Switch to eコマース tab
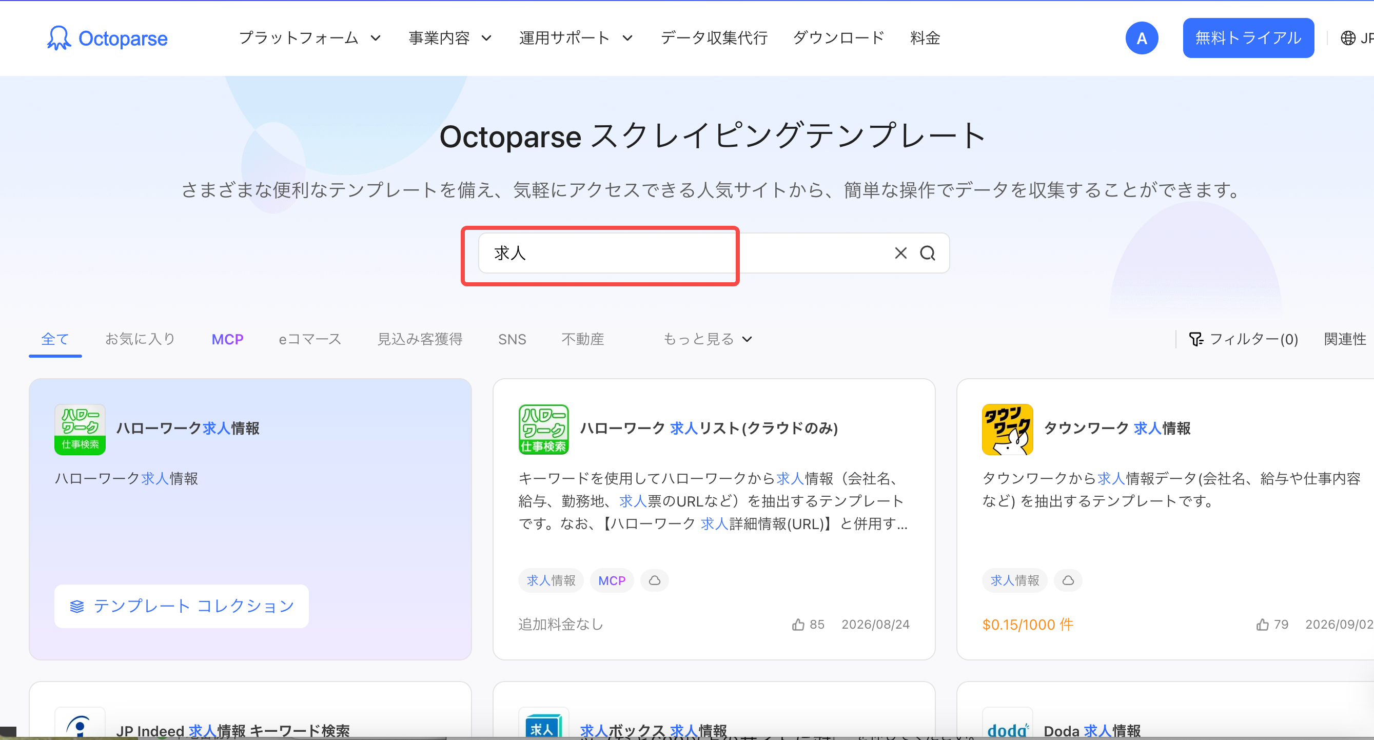The height and width of the screenshot is (740, 1374). tap(310, 339)
